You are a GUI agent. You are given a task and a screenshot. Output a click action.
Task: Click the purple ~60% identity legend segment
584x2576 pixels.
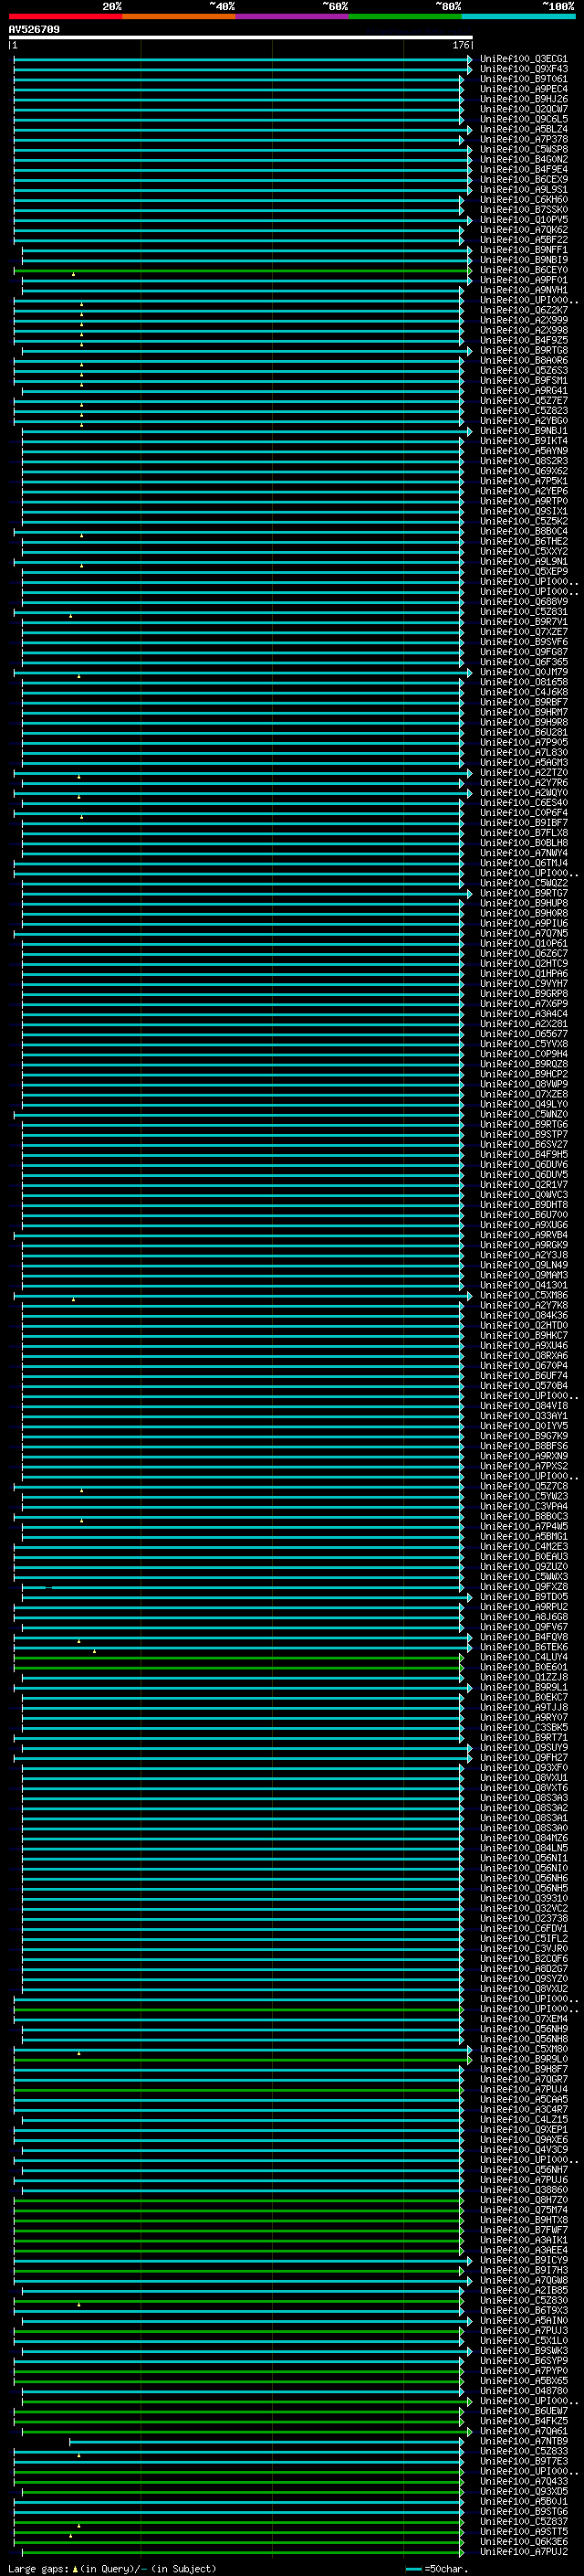(291, 16)
